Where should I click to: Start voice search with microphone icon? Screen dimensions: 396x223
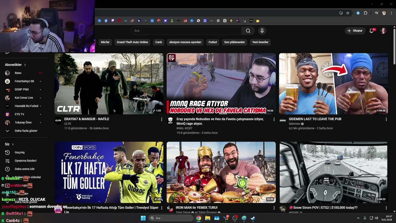click(x=262, y=31)
